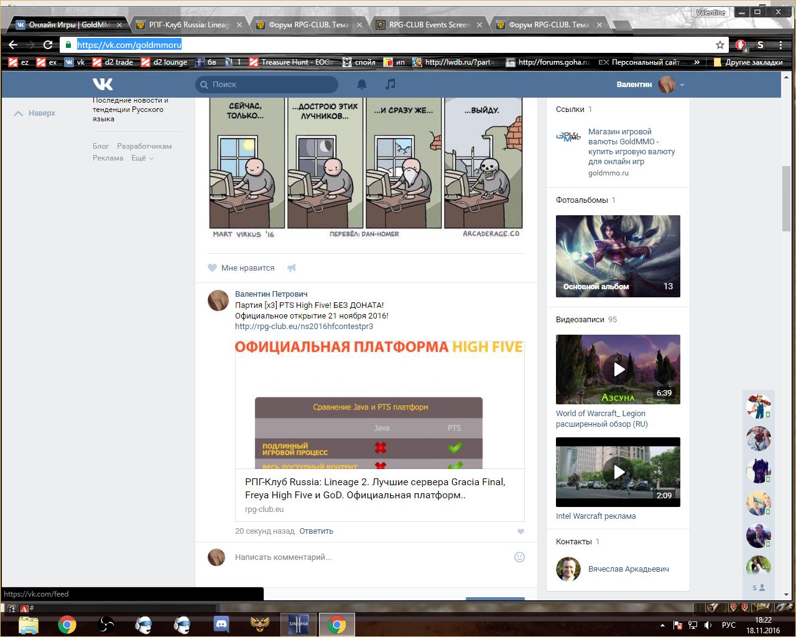
Task: Play the Intel Warcraft реклама video
Action: [x=618, y=472]
